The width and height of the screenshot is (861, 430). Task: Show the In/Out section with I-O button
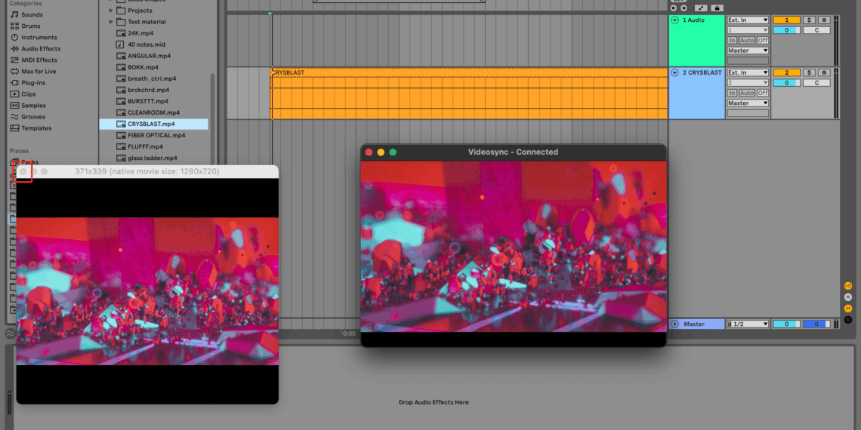[x=848, y=286]
